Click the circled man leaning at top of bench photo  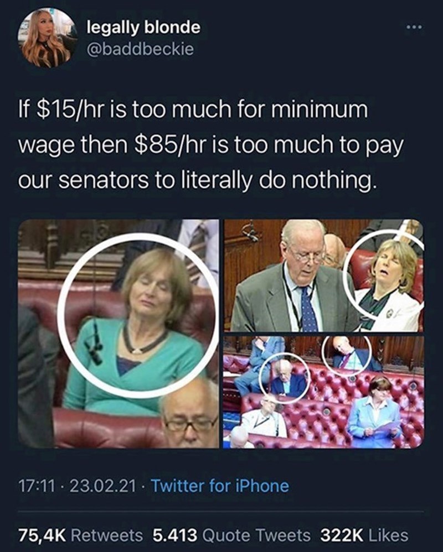pyautogui.click(x=348, y=354)
